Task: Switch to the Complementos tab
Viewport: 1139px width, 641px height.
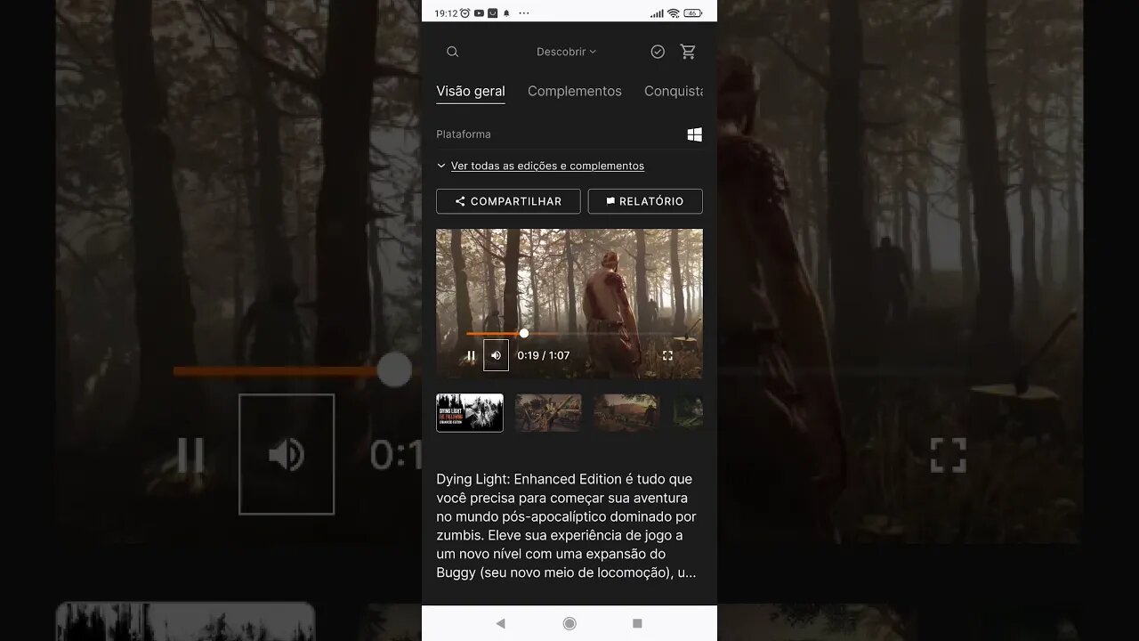Action: (575, 91)
